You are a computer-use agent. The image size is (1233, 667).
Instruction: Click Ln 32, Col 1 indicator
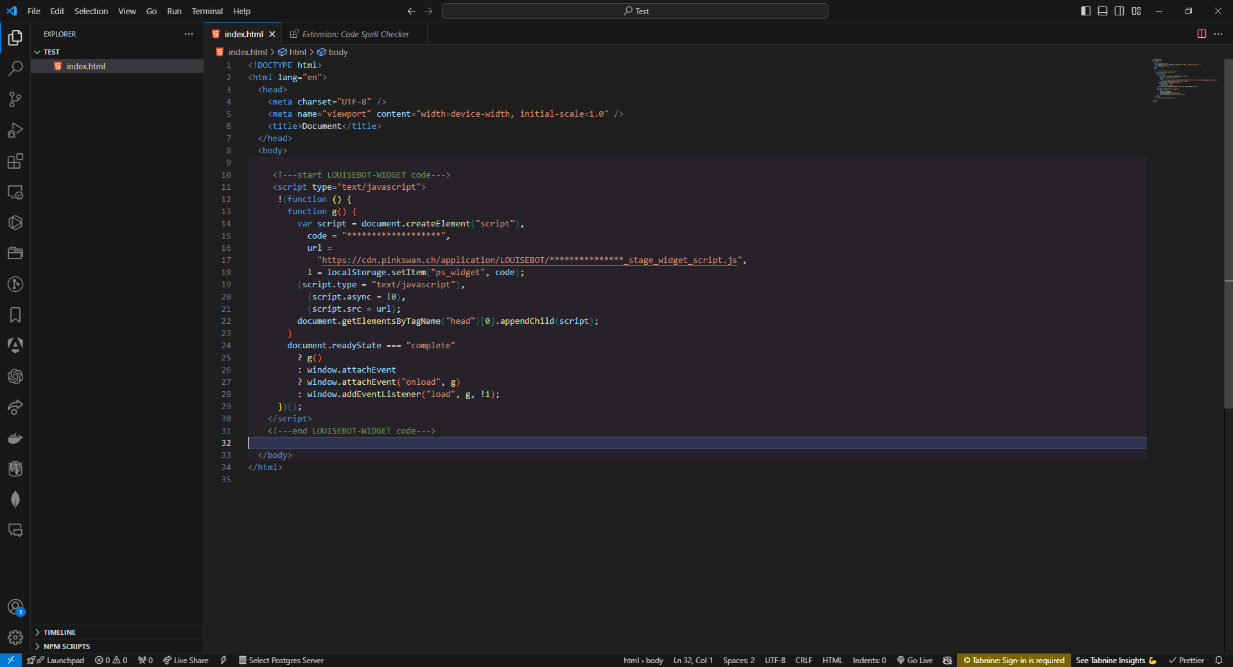[693, 660]
